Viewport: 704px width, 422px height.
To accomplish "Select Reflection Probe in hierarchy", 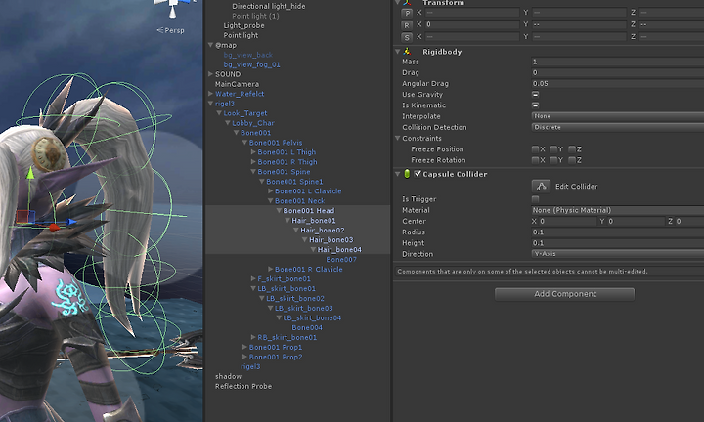I will 242,386.
